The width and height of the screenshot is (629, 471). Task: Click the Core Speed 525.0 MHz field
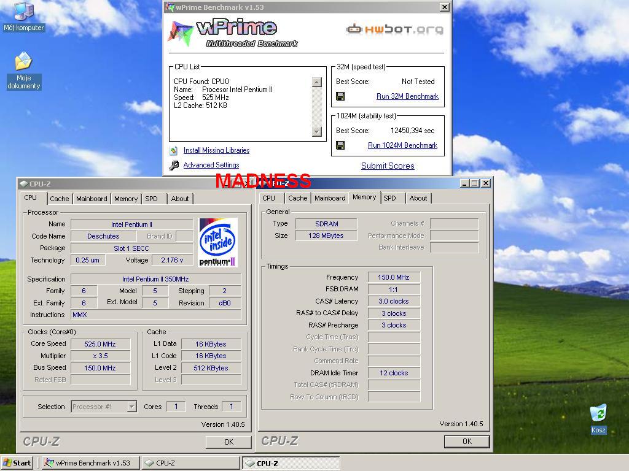(x=100, y=344)
